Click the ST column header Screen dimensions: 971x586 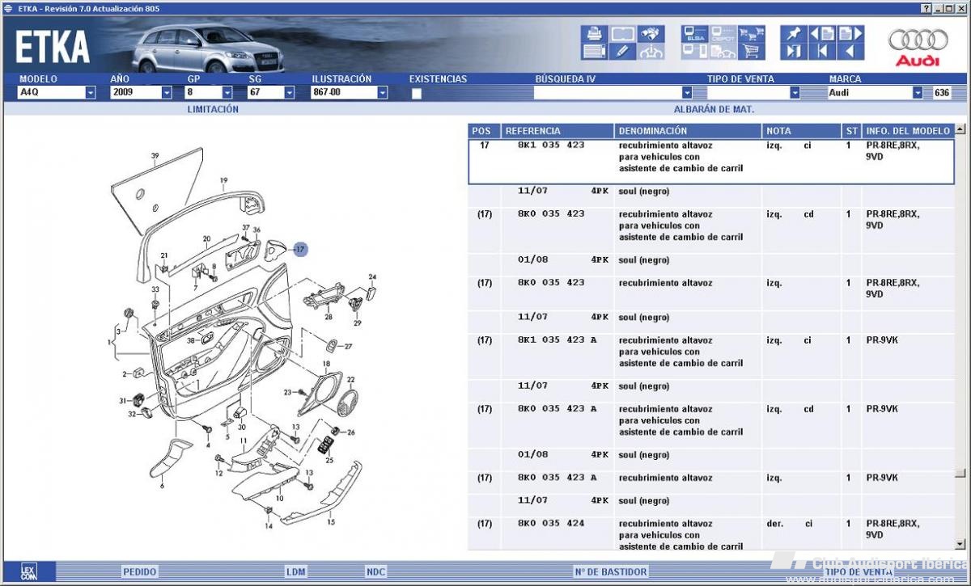tap(851, 131)
